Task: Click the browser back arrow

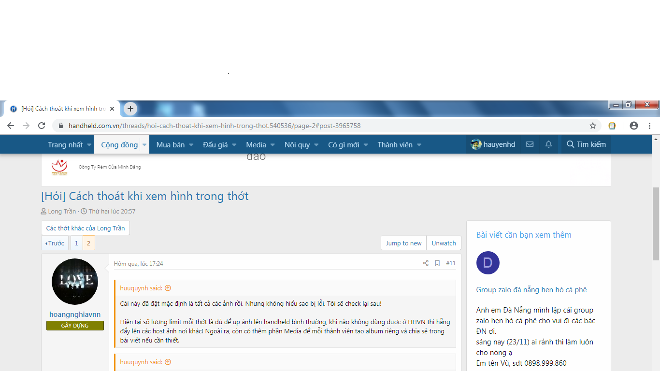Action: pyautogui.click(x=11, y=126)
